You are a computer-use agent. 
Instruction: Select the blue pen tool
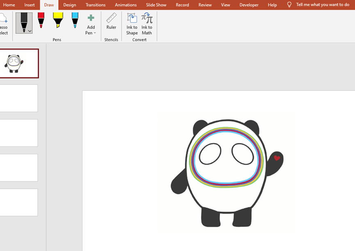(x=75, y=21)
